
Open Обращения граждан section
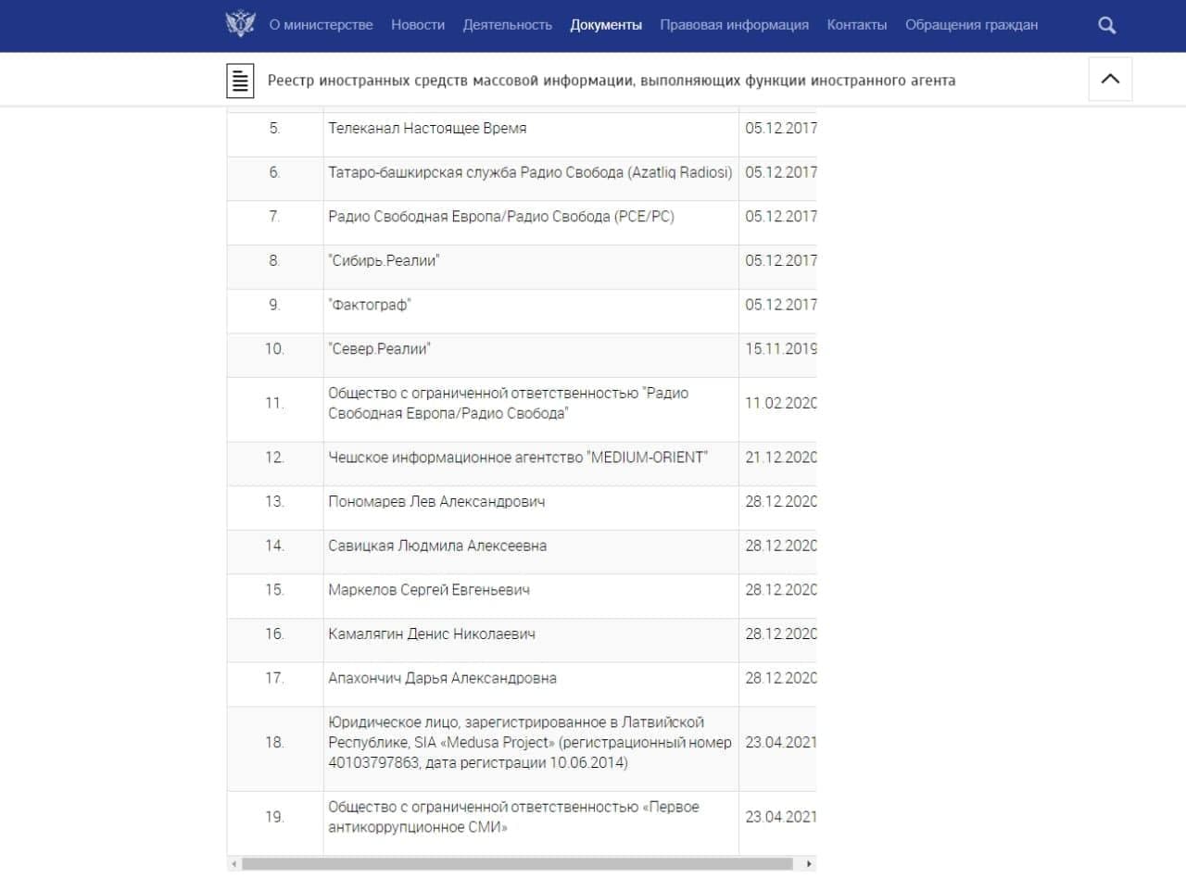(971, 25)
